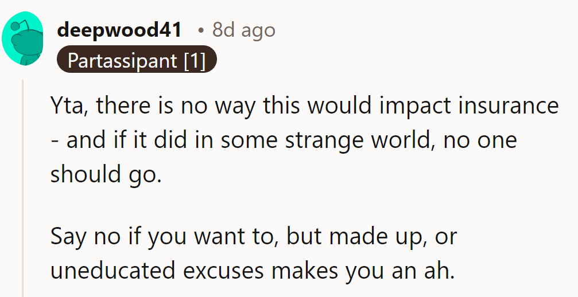Open the deepwood41 username profile link
The height and width of the screenshot is (297, 578).
(119, 30)
